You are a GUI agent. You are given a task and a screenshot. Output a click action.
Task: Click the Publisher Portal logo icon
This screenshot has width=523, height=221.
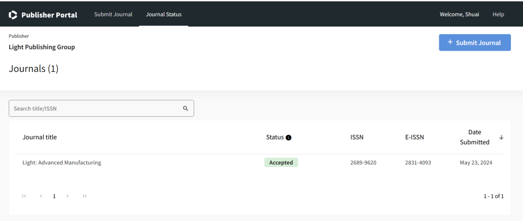13,14
